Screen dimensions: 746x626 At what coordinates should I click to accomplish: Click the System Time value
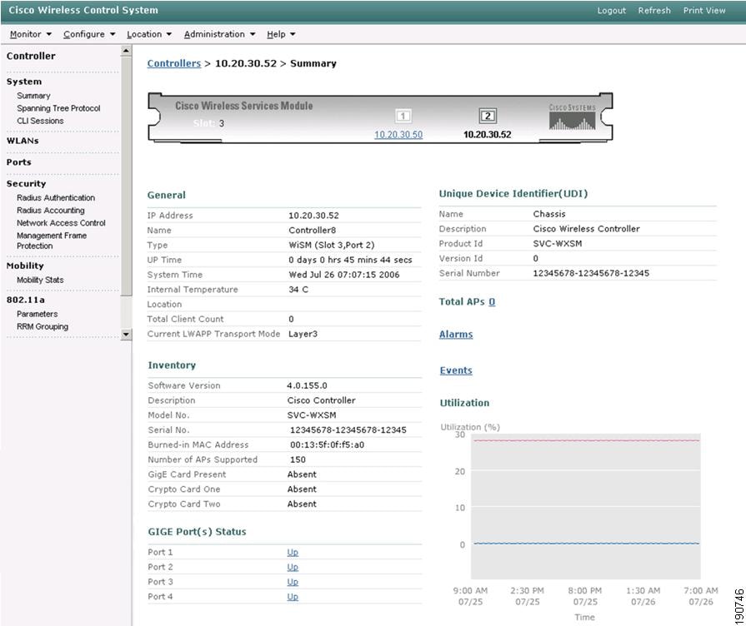pyautogui.click(x=344, y=275)
